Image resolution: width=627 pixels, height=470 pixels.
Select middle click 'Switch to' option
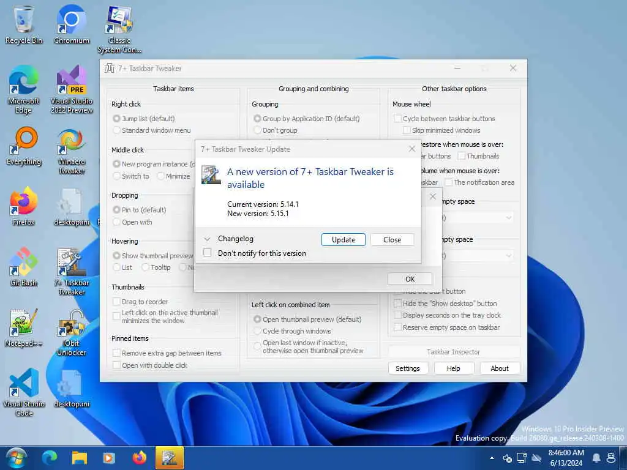pyautogui.click(x=117, y=176)
